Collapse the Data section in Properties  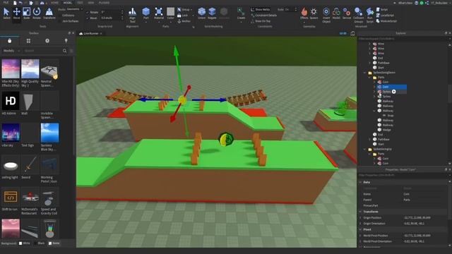pyautogui.click(x=360, y=182)
